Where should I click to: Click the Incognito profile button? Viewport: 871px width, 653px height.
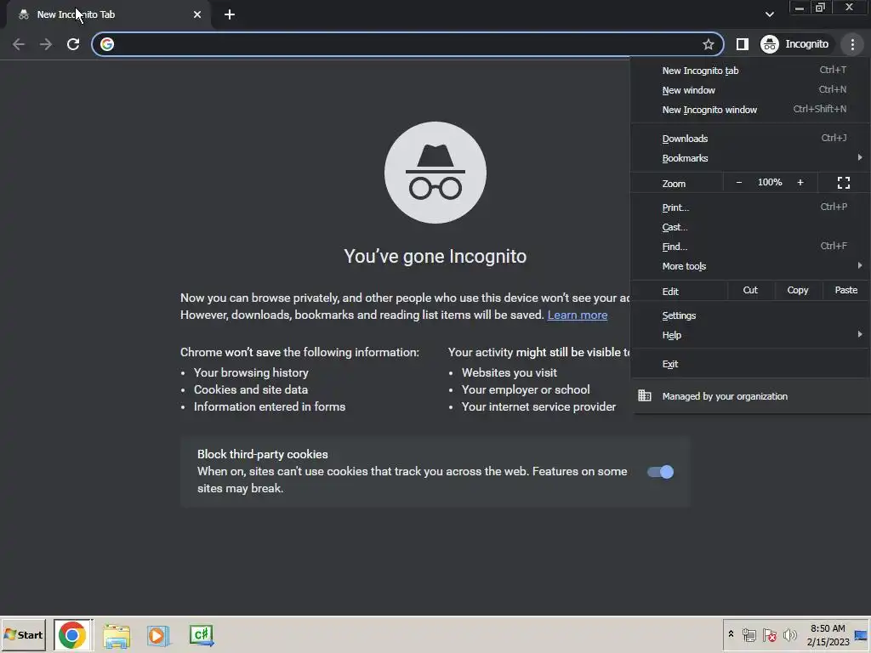click(x=795, y=44)
